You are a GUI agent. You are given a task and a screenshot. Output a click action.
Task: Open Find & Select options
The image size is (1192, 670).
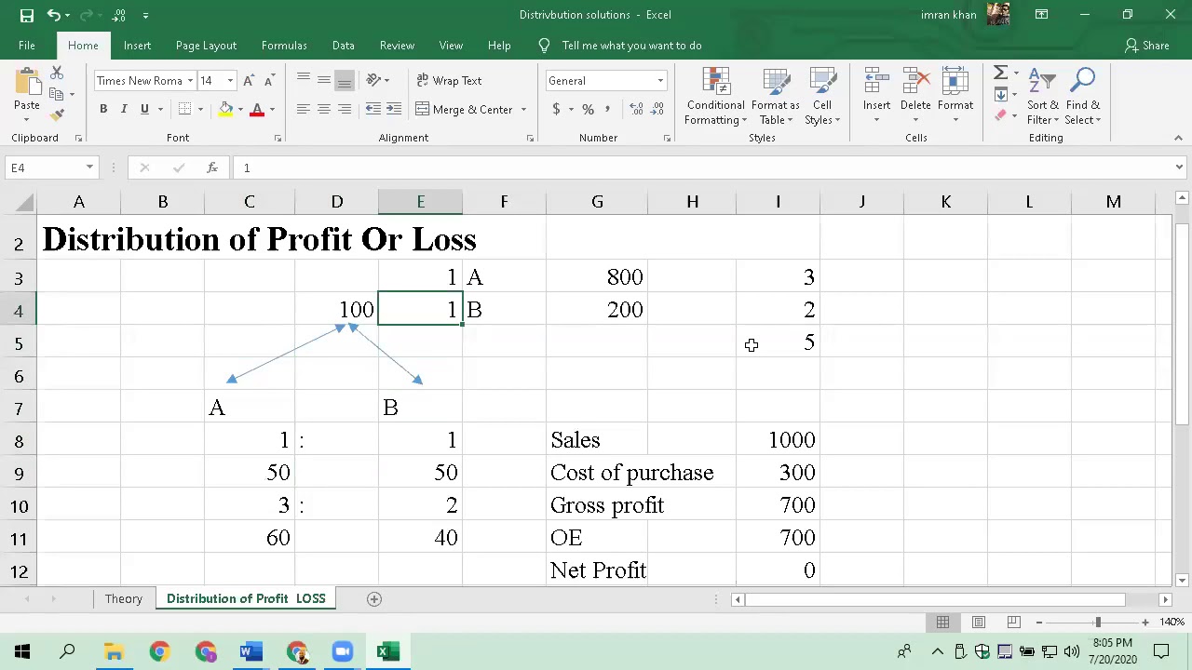1083,97
